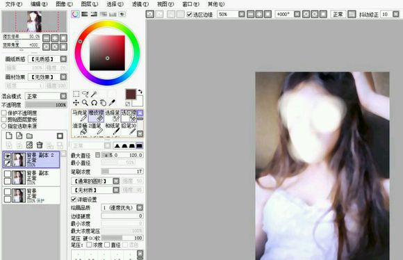Adjust the 不透明度 opacity slider
Image resolution: width=403 pixels, height=260 pixels.
(x=46, y=105)
